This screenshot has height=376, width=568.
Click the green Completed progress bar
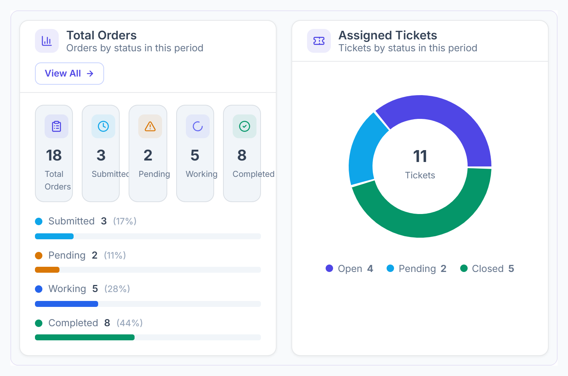pyautogui.click(x=85, y=337)
